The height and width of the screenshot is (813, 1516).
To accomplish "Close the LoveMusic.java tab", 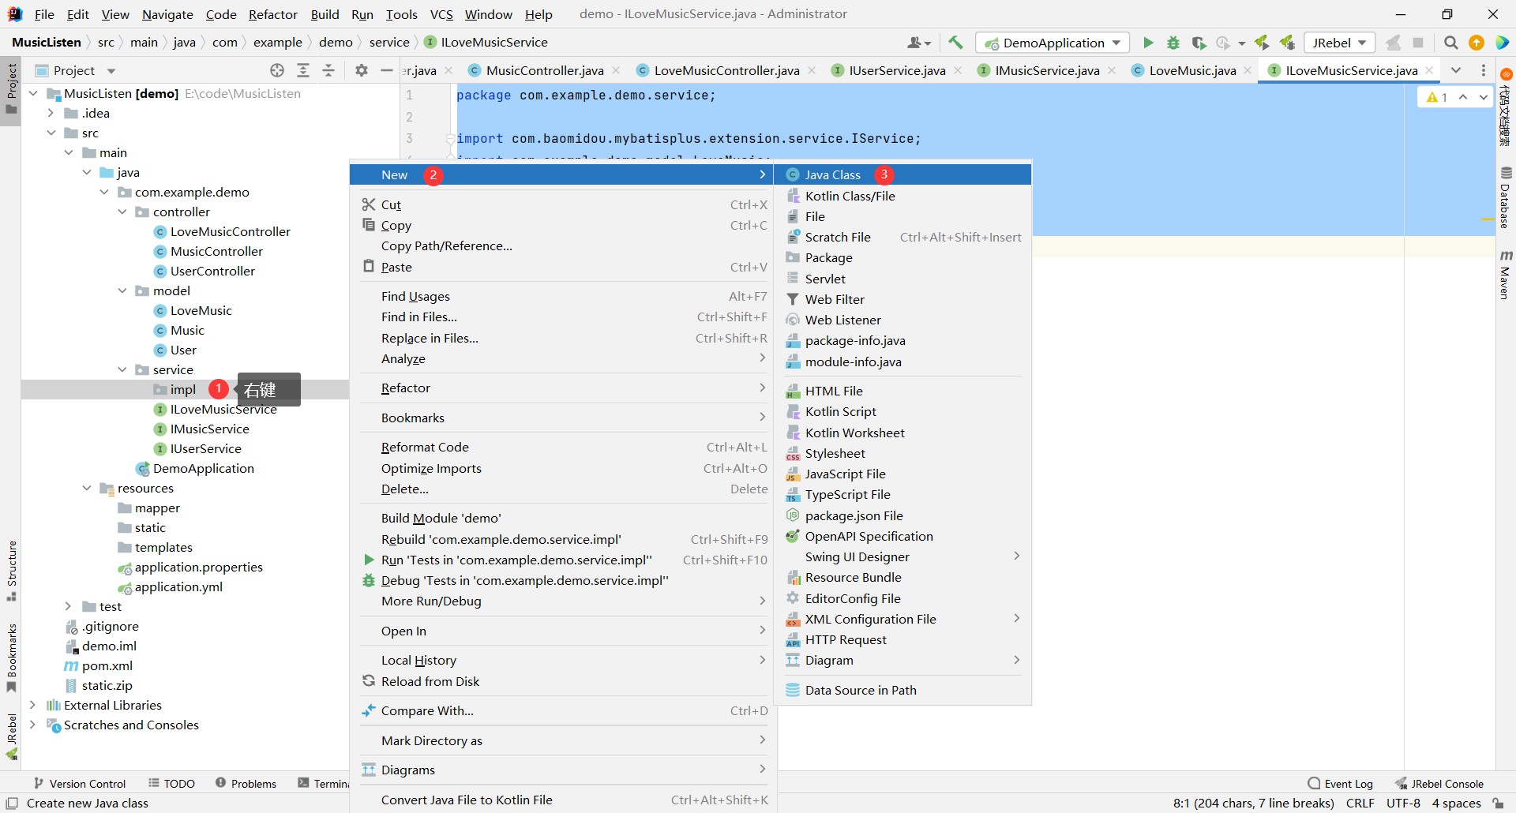I will (x=1248, y=70).
